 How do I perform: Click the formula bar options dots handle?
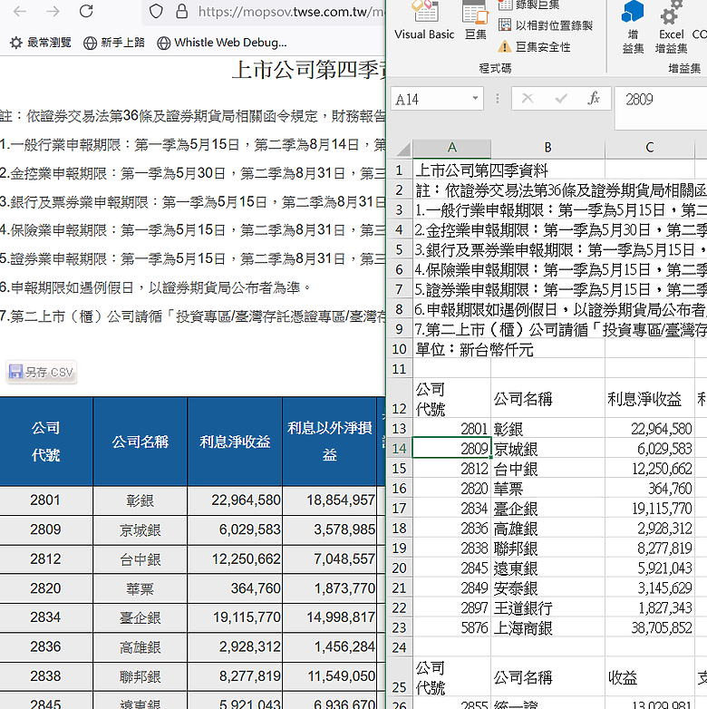coord(498,99)
